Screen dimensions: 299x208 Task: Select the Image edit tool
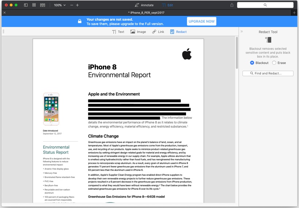click(138, 32)
